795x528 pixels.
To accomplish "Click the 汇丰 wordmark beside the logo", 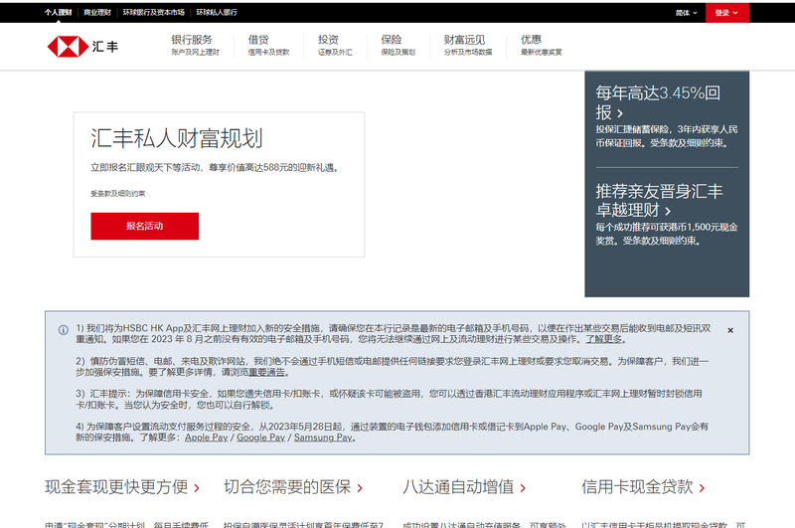I will click(x=105, y=47).
